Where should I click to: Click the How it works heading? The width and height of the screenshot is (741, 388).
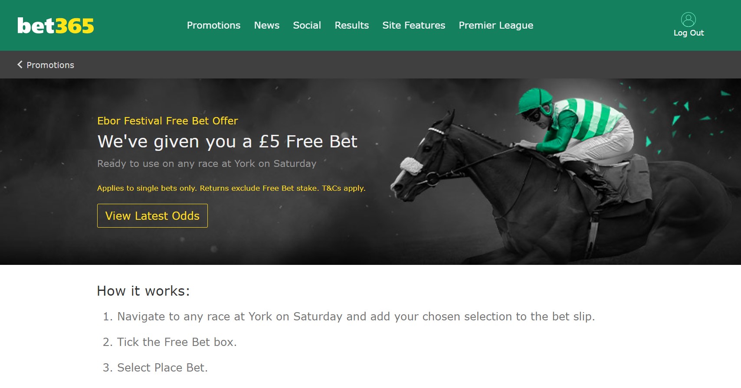click(143, 291)
